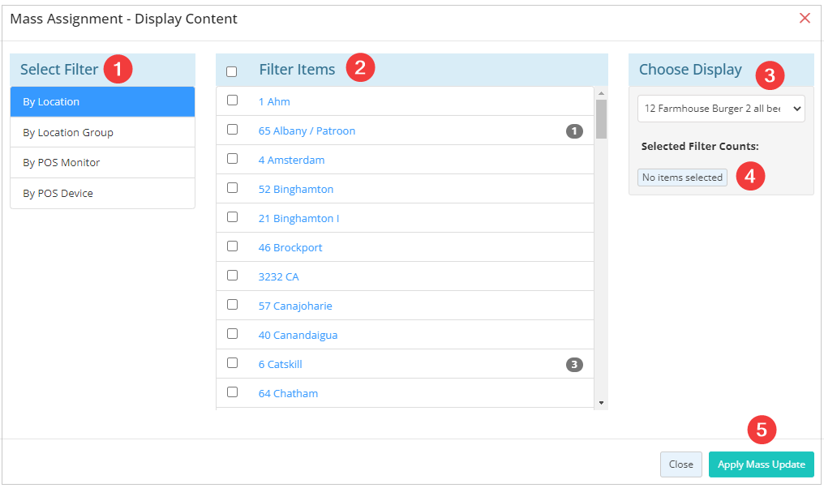Screen dimensions: 824x488
Task: Click the Filter Items list scrollbar thumb
Action: (601, 119)
